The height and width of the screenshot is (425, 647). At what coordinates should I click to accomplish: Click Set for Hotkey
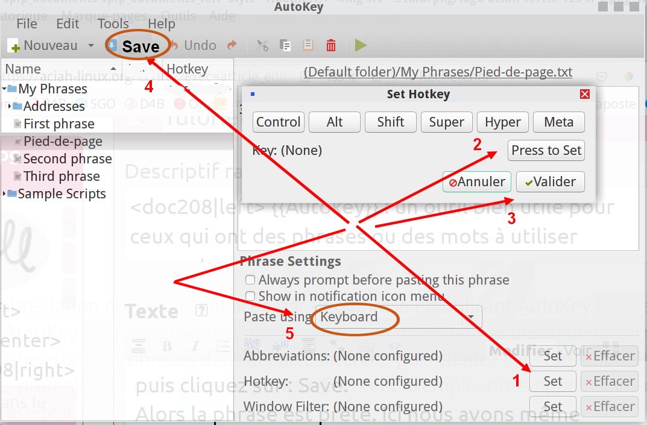click(x=552, y=381)
